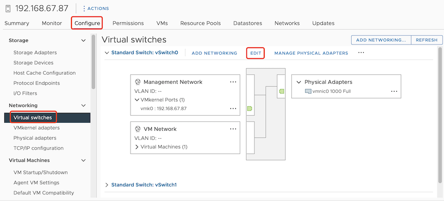Expand the Standard Switch vSwitch1 section
Image resolution: width=444 pixels, height=201 pixels.
tap(107, 185)
